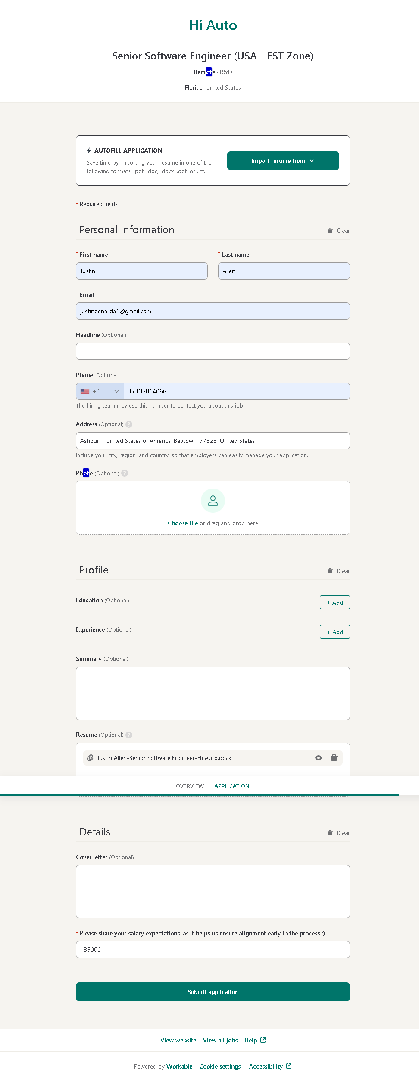Clear the Personal information section
The image size is (419, 1081).
coord(339,231)
